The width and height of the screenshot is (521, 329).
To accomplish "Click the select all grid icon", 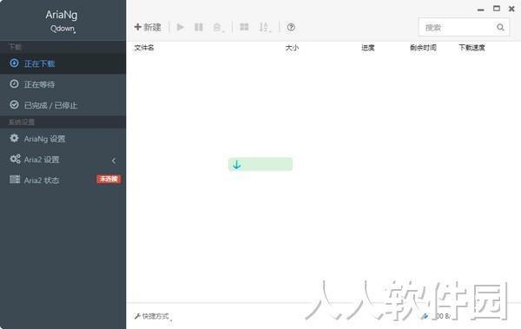I will coord(244,27).
